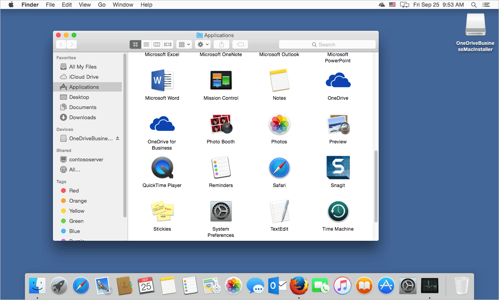
Task: Open the File menu
Action: click(50, 5)
